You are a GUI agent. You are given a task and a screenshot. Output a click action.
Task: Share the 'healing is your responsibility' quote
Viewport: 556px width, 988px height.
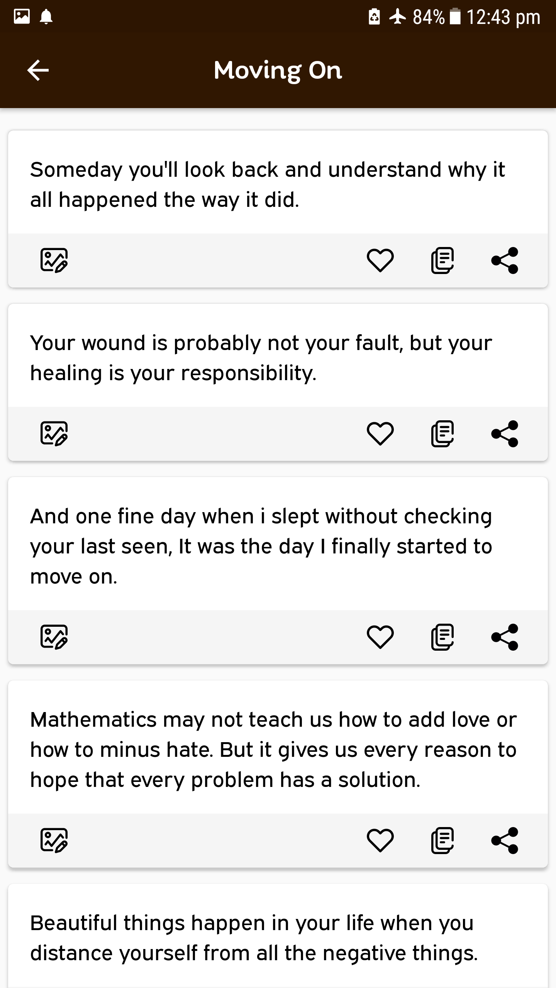click(x=505, y=434)
